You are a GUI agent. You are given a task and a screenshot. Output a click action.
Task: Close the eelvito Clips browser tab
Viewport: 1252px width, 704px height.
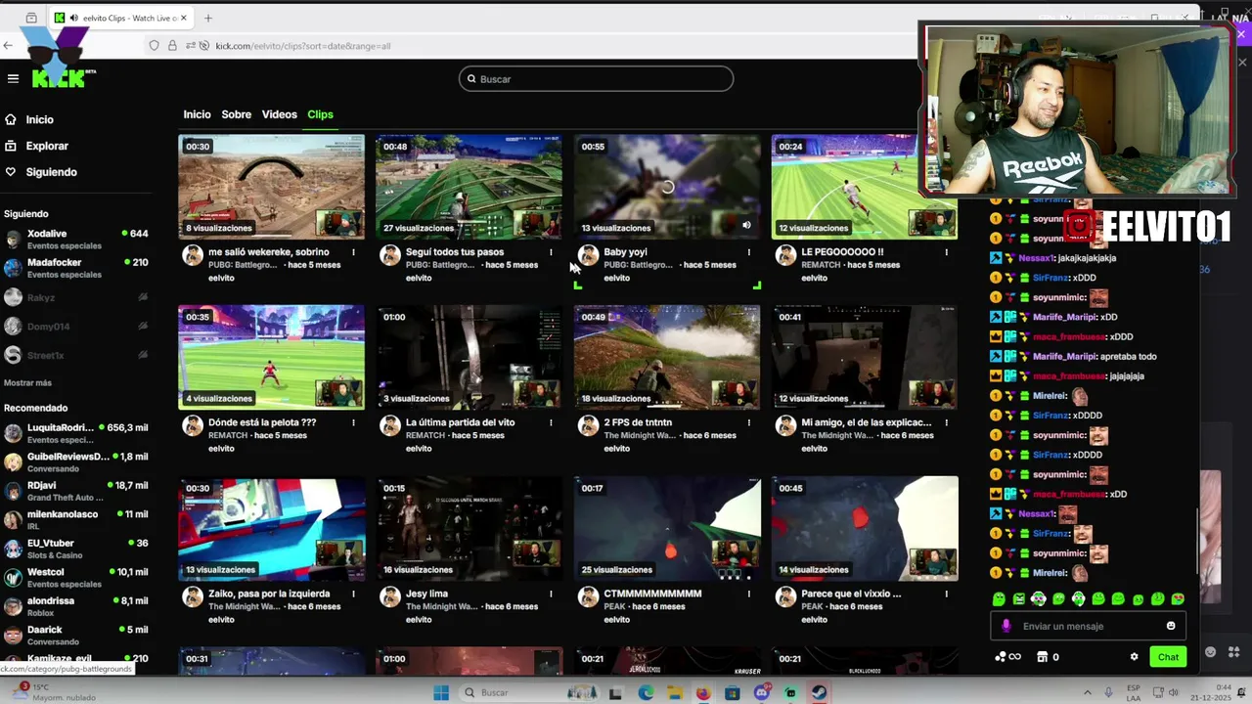(184, 18)
